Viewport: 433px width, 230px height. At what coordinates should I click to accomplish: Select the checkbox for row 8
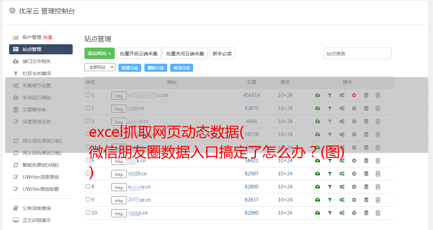tap(88, 186)
